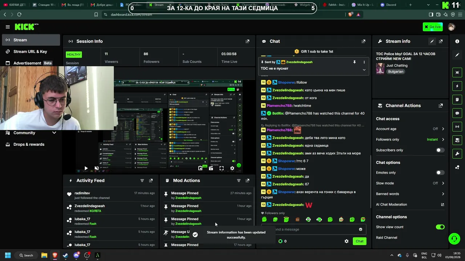The height and width of the screenshot is (261, 465).
Task: Toggle the stream preview widget in the right sidebar
Action: coord(457,72)
